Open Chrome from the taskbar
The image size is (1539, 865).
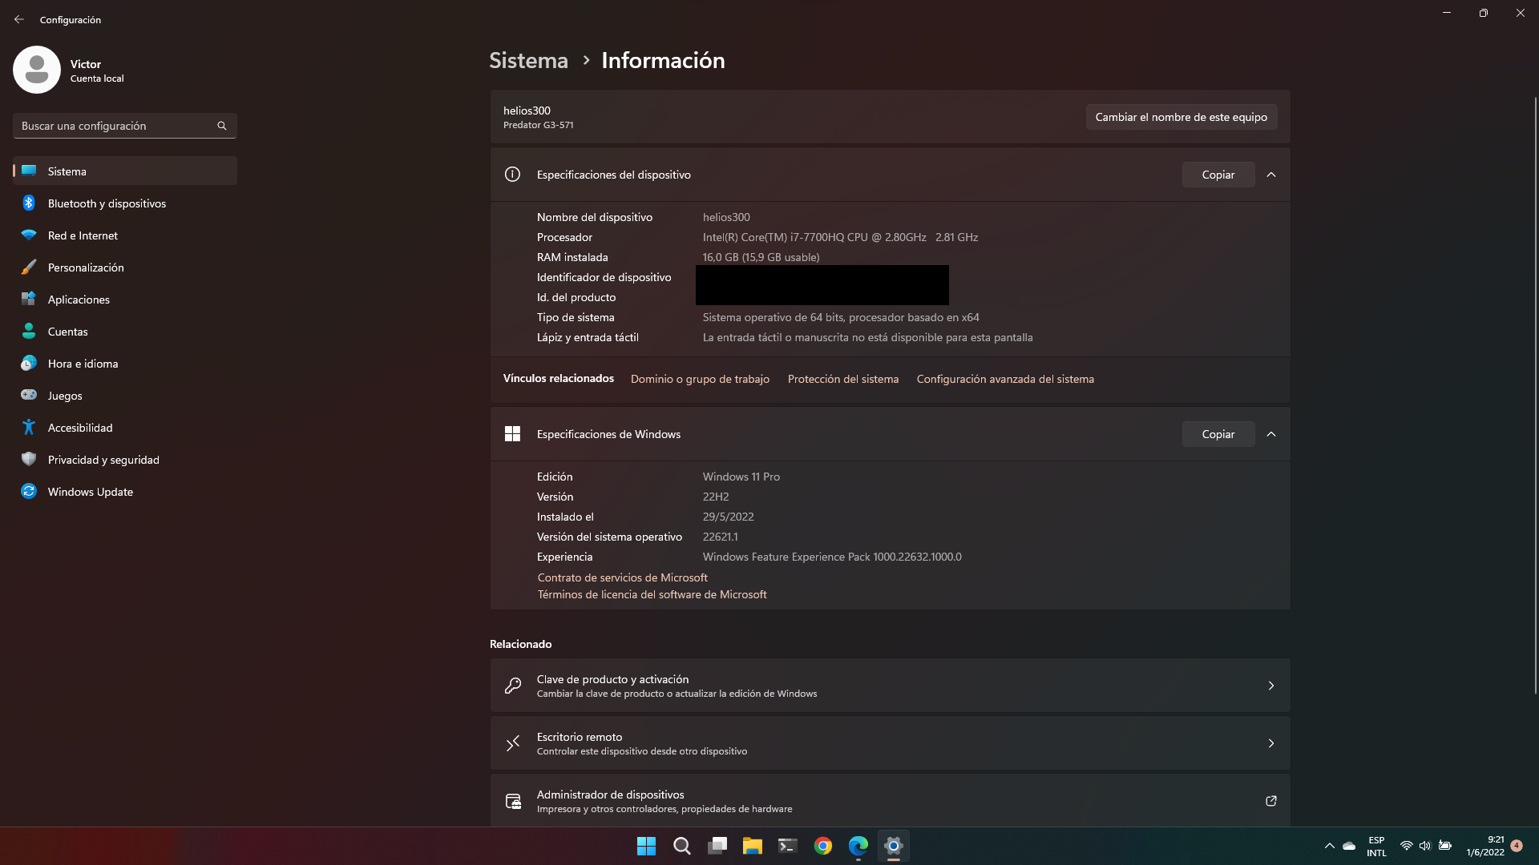pos(822,846)
